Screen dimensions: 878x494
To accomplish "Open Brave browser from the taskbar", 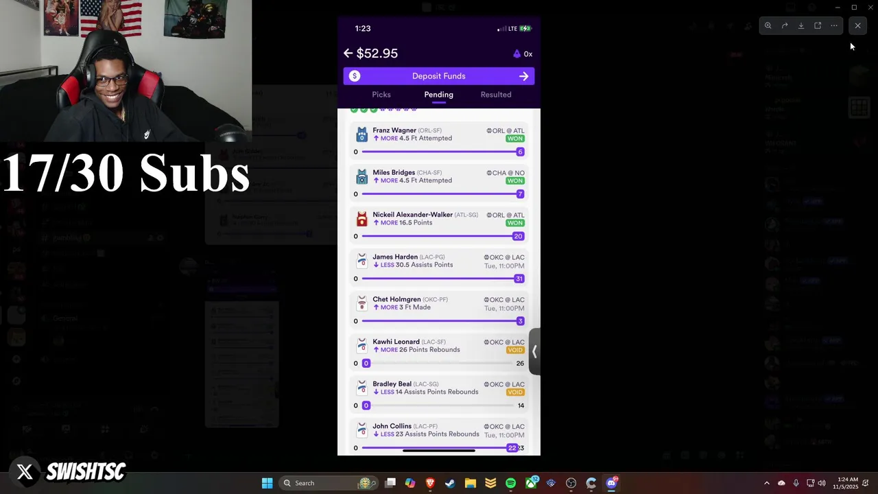I will click(x=430, y=483).
